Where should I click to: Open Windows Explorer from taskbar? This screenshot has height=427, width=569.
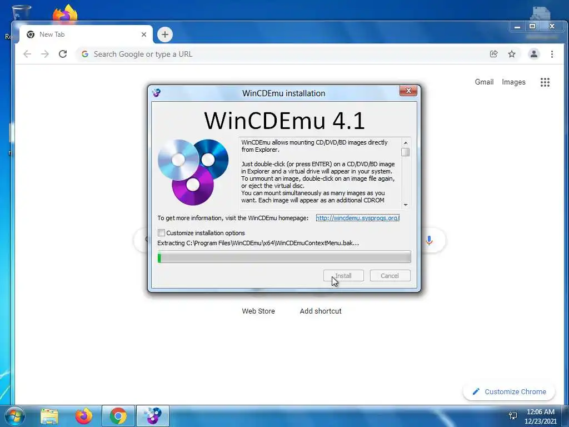(x=49, y=416)
